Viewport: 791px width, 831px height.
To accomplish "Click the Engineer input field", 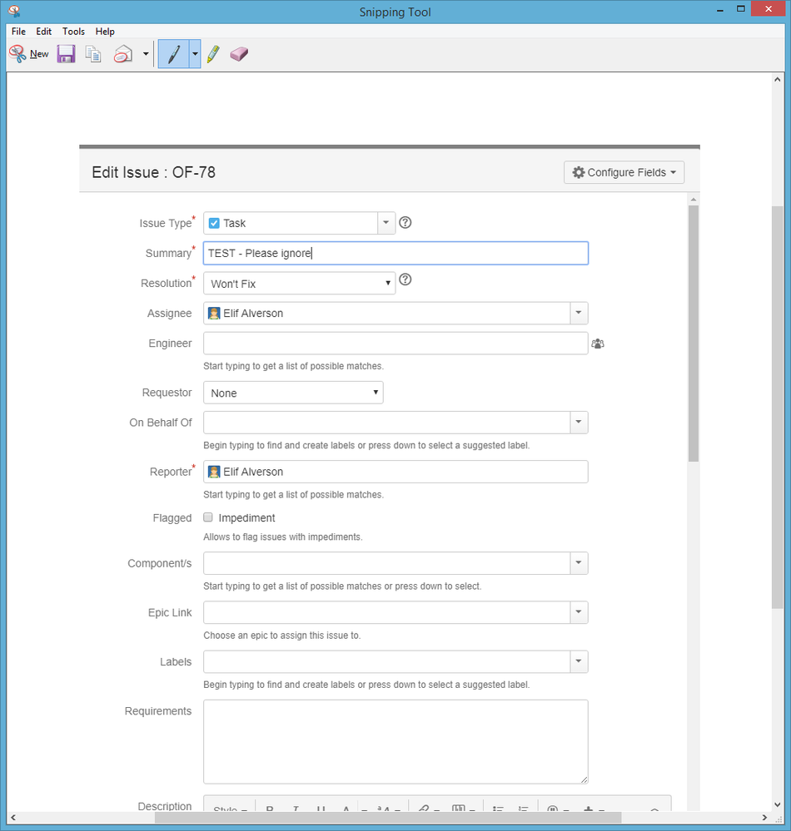I will (x=395, y=344).
